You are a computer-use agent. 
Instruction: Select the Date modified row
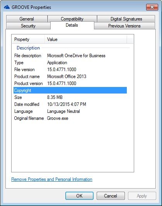(70, 104)
